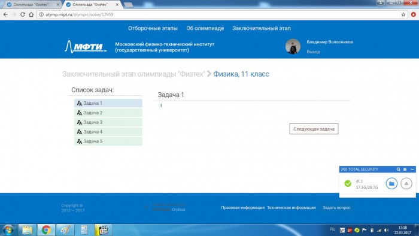Click eject drive icon in 360 popup
This screenshot has height=236, width=419.
(406, 184)
